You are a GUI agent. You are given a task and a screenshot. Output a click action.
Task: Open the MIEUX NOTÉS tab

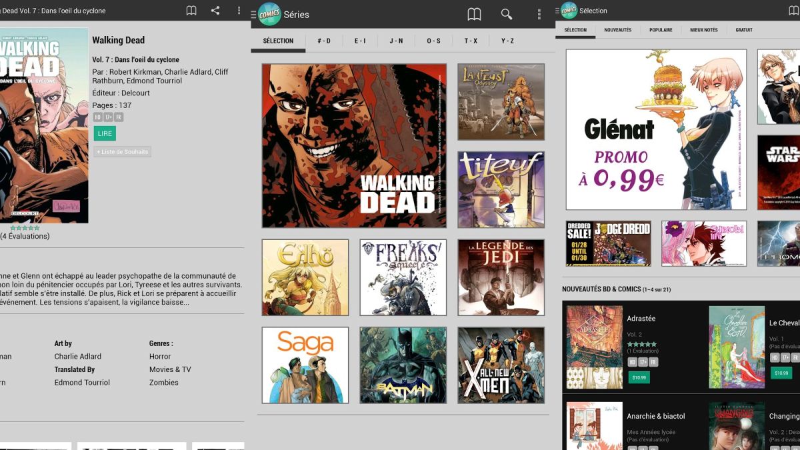(703, 30)
